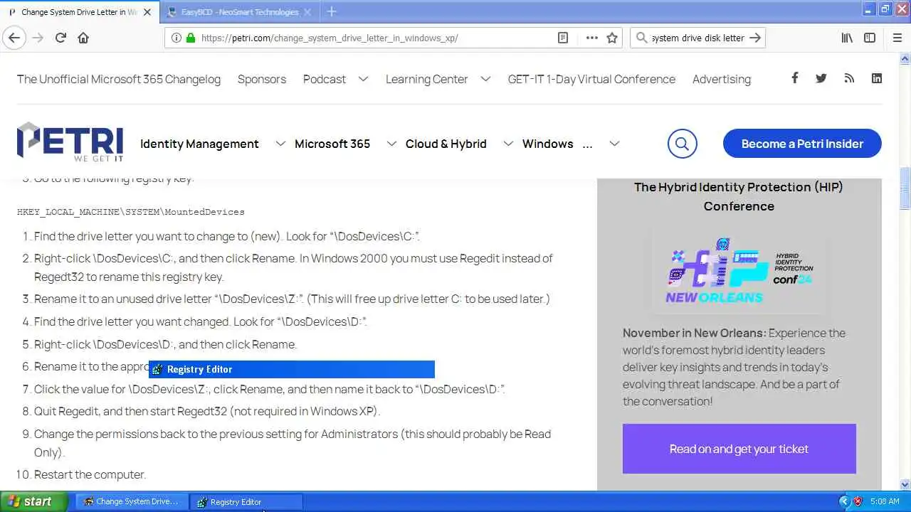Click the system tray shield icon
The image size is (911, 512).
point(858,501)
